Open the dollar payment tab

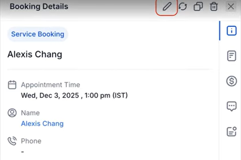click(x=232, y=81)
